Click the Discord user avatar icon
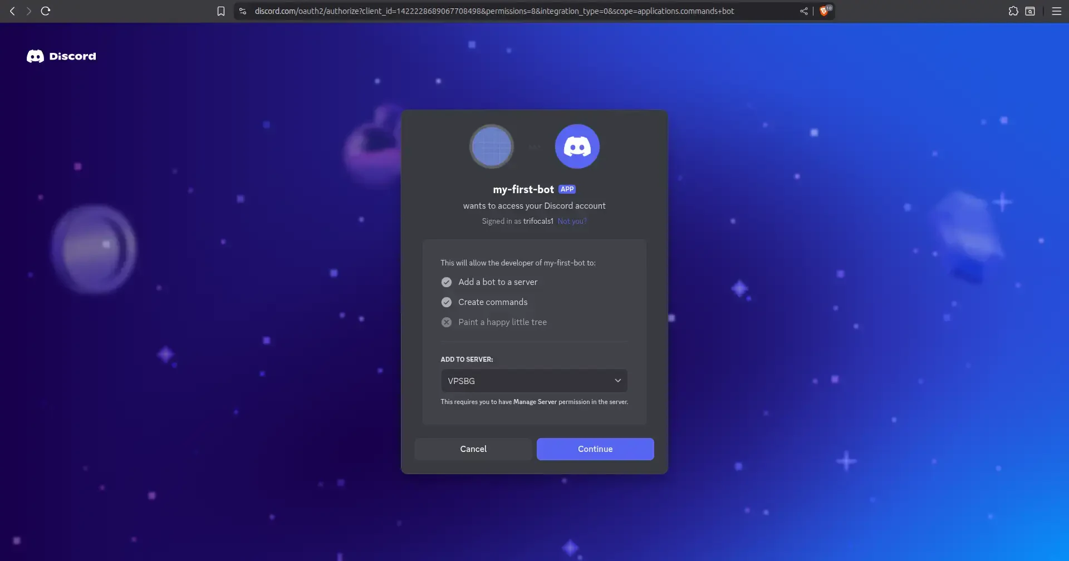The height and width of the screenshot is (561, 1069). 577,146
